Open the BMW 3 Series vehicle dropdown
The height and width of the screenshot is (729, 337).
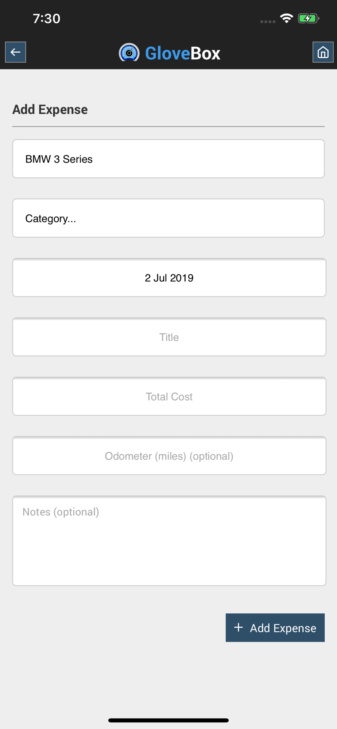click(x=168, y=159)
